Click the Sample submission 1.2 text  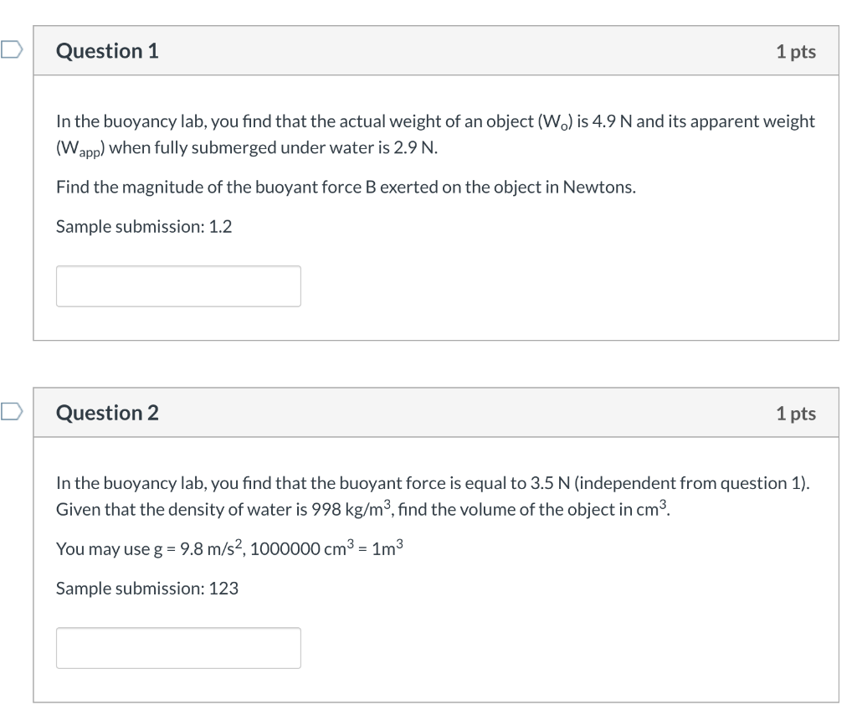(143, 226)
